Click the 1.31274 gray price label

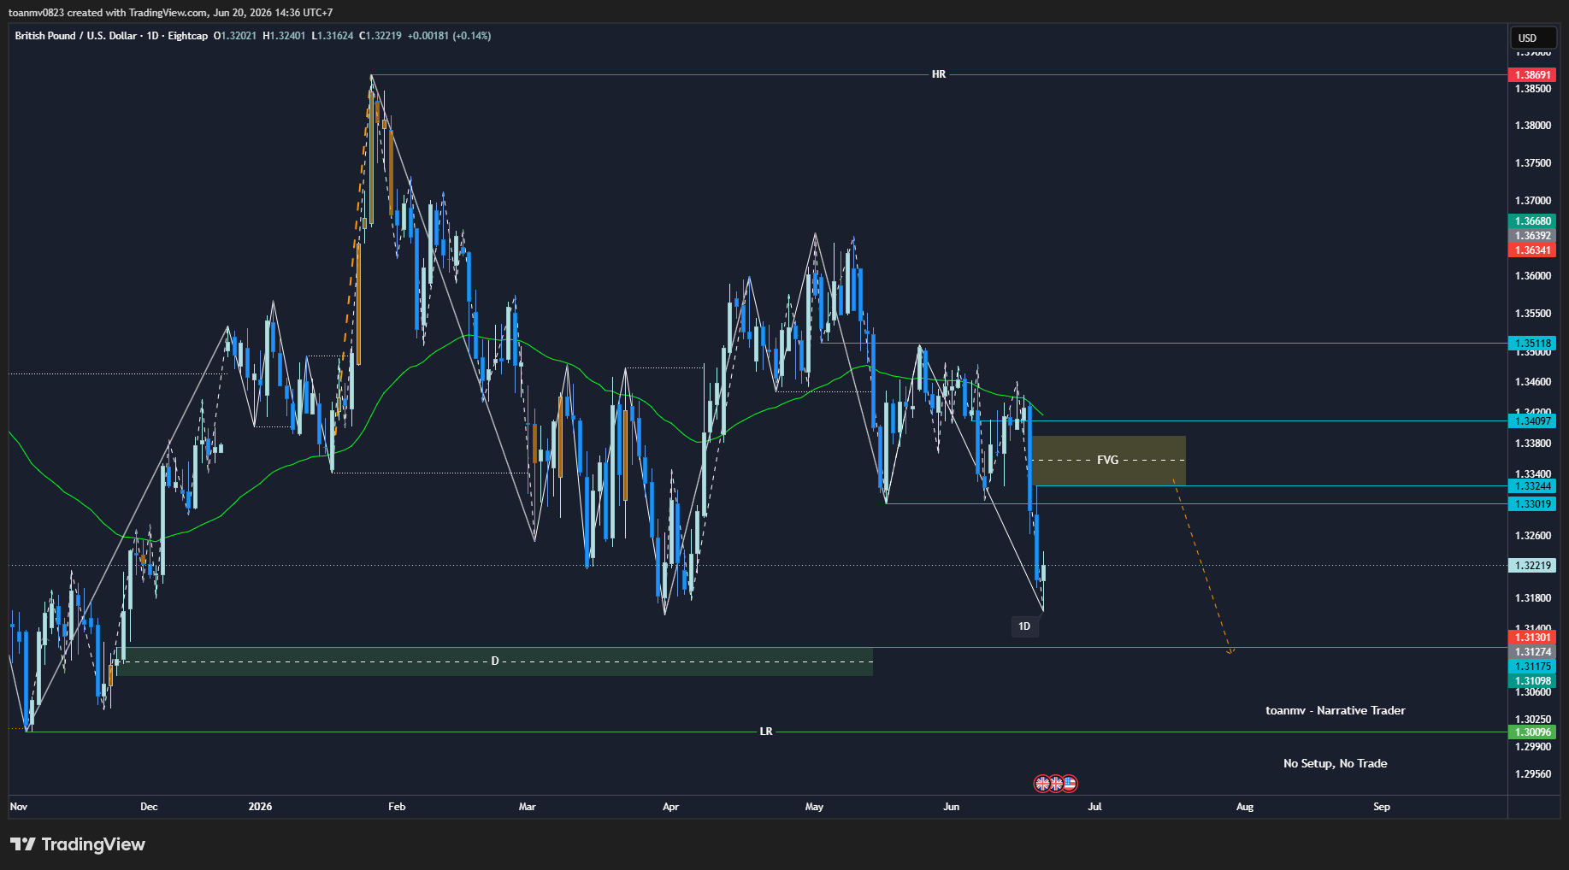1533,652
